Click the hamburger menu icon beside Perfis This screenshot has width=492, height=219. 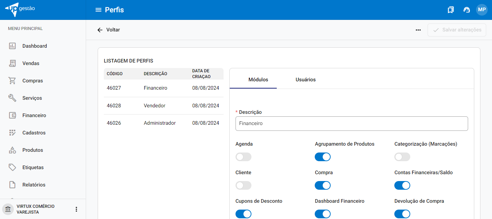point(98,10)
